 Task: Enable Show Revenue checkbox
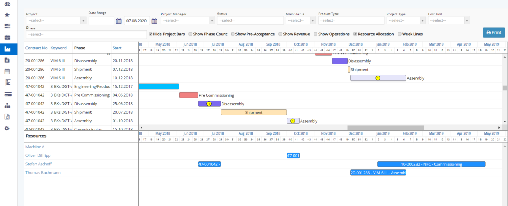click(280, 34)
